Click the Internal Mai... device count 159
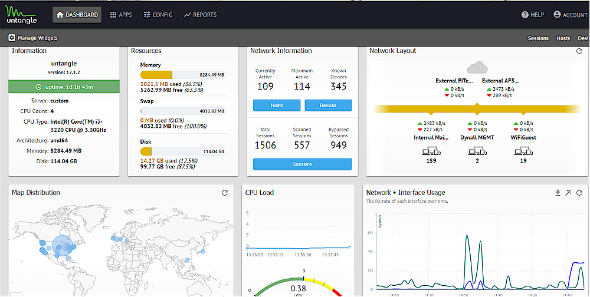Viewport: 590px width, 297px height. click(431, 161)
